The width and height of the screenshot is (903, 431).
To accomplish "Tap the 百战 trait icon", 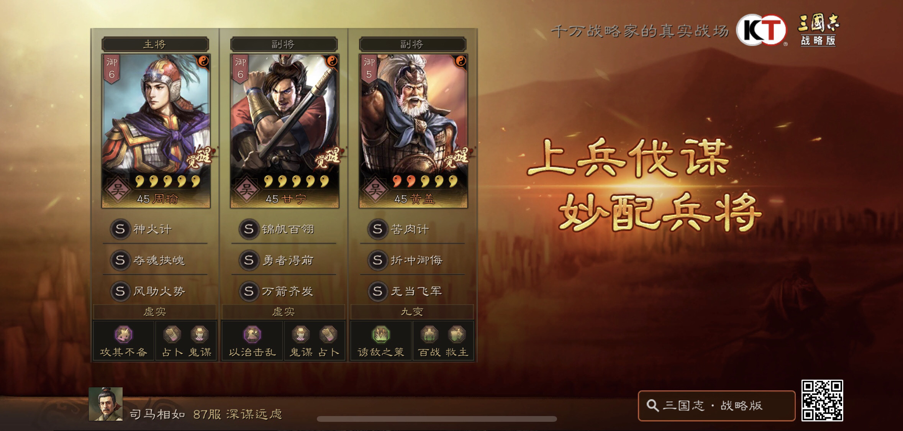I will point(429,334).
